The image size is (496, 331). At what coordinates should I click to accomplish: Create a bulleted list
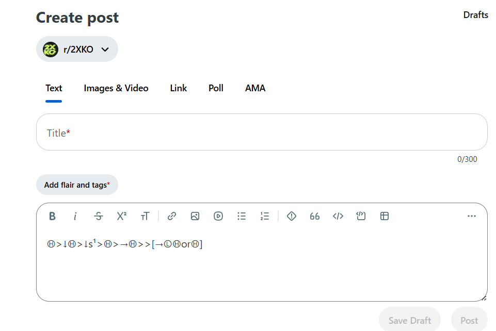pyautogui.click(x=241, y=216)
